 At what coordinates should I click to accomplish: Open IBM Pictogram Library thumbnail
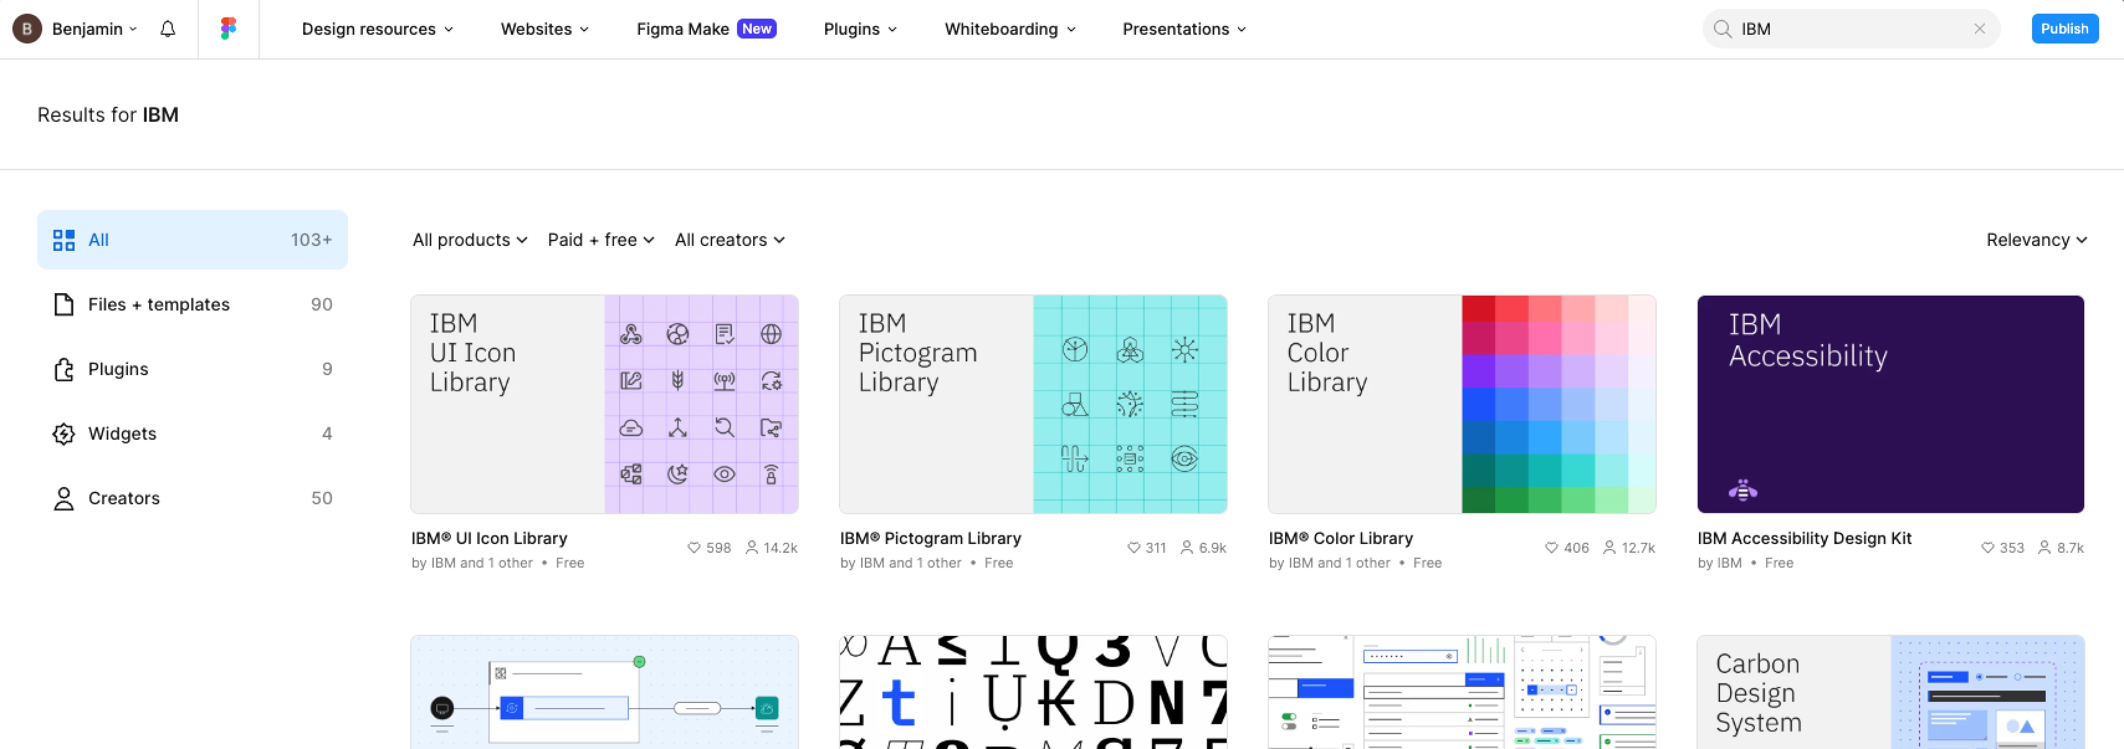(x=1033, y=404)
